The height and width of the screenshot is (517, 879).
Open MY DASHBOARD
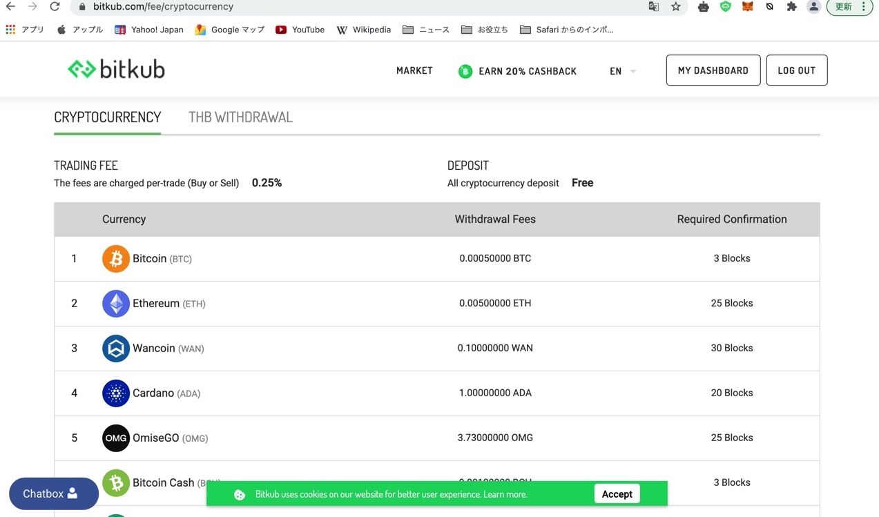coord(713,70)
